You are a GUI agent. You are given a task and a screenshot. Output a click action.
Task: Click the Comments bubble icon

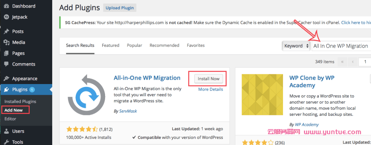click(x=6, y=64)
